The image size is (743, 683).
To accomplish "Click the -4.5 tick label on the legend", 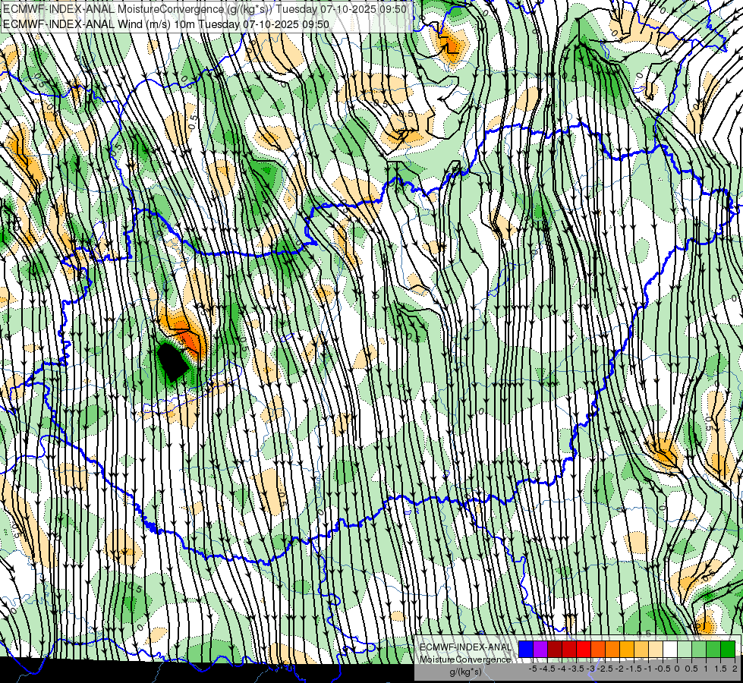I will [x=547, y=669].
